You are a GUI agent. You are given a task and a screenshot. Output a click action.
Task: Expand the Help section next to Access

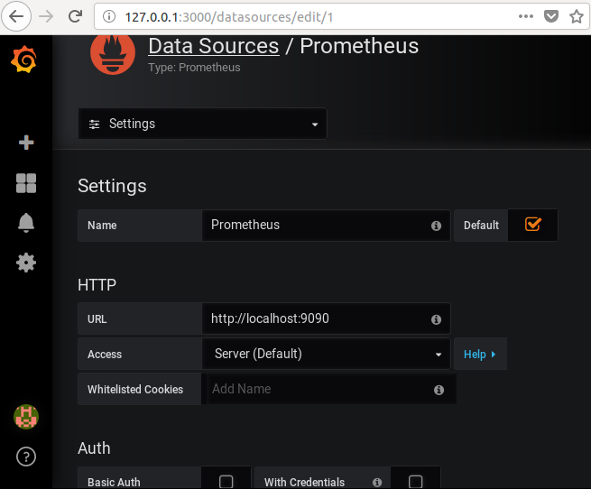(480, 354)
